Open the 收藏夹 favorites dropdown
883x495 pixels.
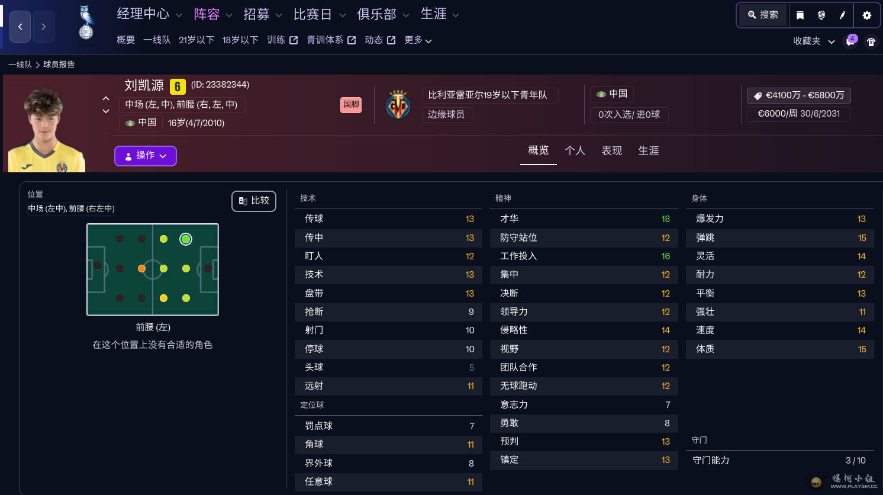click(814, 41)
